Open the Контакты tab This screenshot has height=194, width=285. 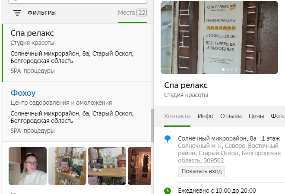click(177, 116)
